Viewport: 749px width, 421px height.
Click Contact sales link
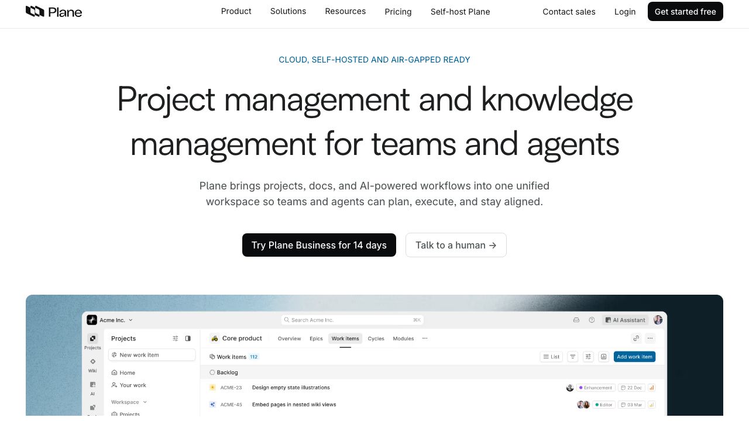click(x=569, y=12)
